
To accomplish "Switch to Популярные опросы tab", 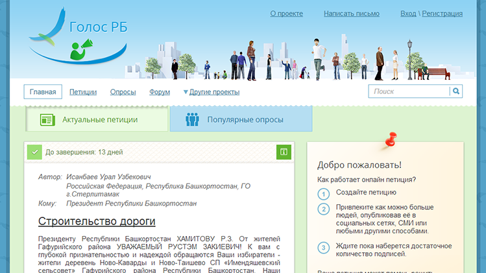I will point(241,119).
